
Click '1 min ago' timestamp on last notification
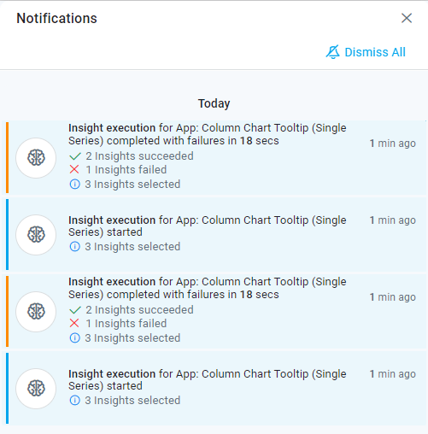pos(393,374)
